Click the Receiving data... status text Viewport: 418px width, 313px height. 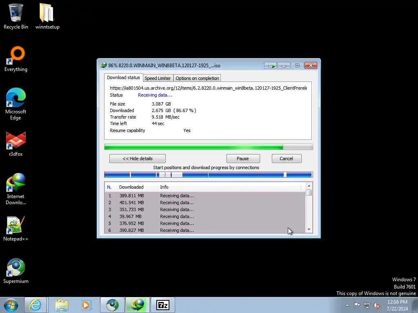coord(155,95)
